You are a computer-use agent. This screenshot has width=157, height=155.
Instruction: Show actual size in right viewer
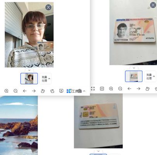102,89
